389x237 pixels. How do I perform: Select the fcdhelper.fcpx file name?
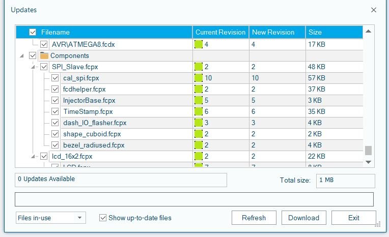tap(85, 89)
